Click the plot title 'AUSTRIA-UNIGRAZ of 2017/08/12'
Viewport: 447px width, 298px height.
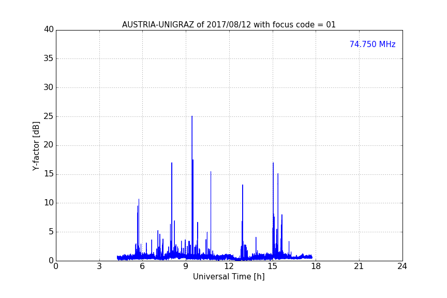(186, 24)
